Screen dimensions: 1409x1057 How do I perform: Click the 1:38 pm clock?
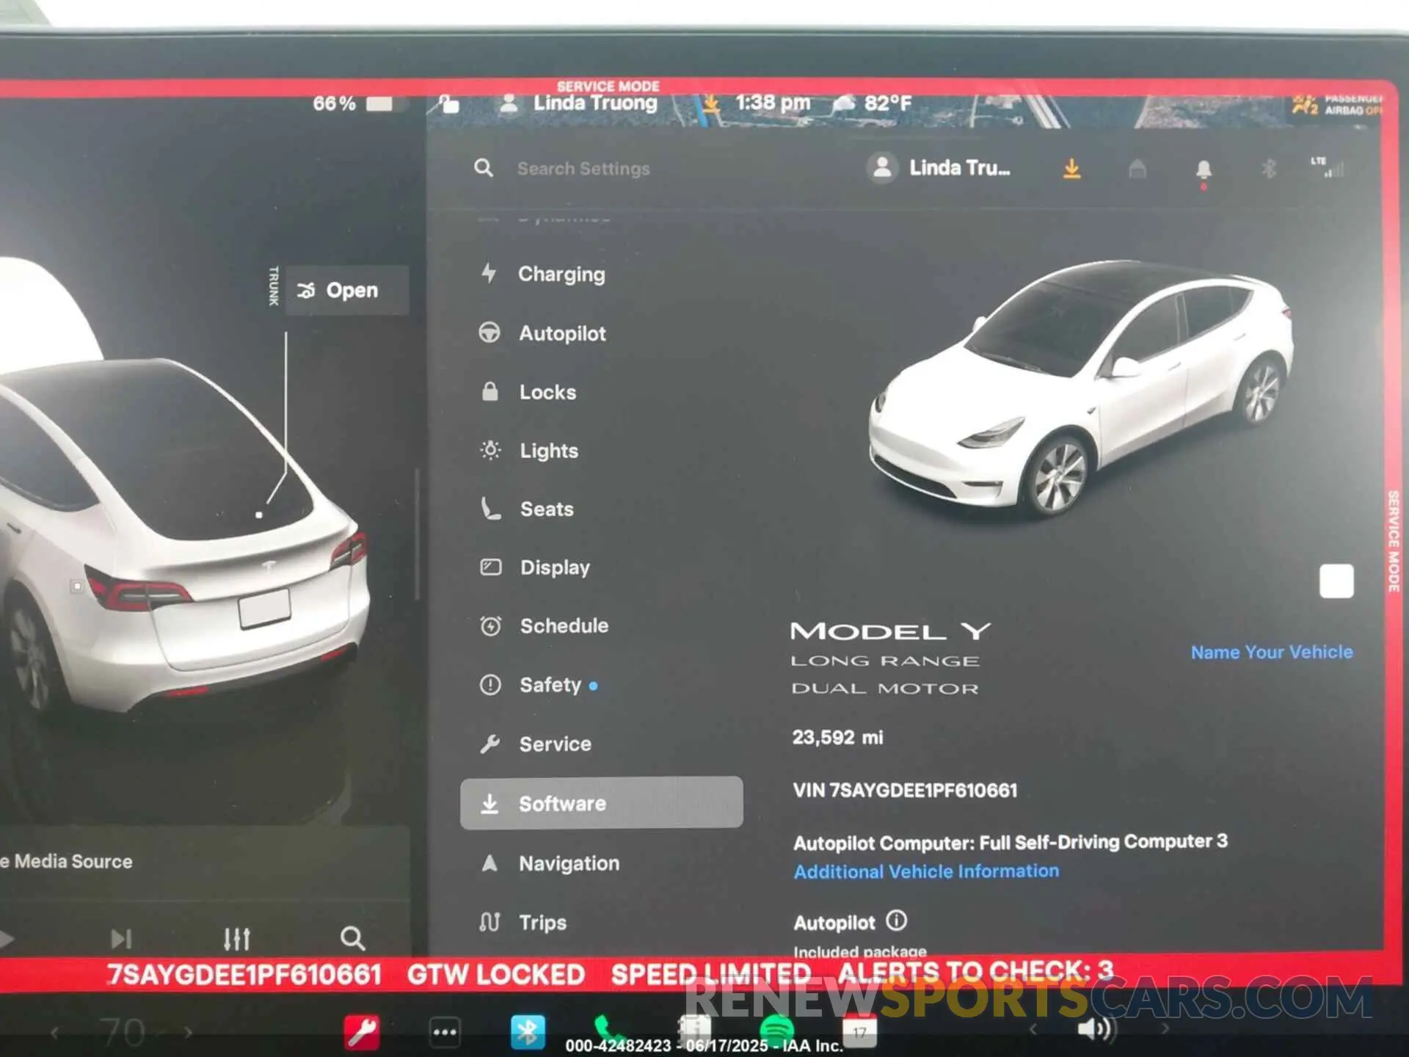coord(773,103)
